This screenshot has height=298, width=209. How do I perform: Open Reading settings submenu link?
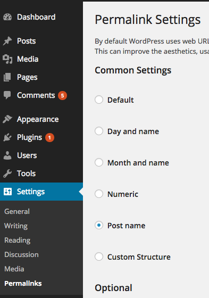(18, 240)
